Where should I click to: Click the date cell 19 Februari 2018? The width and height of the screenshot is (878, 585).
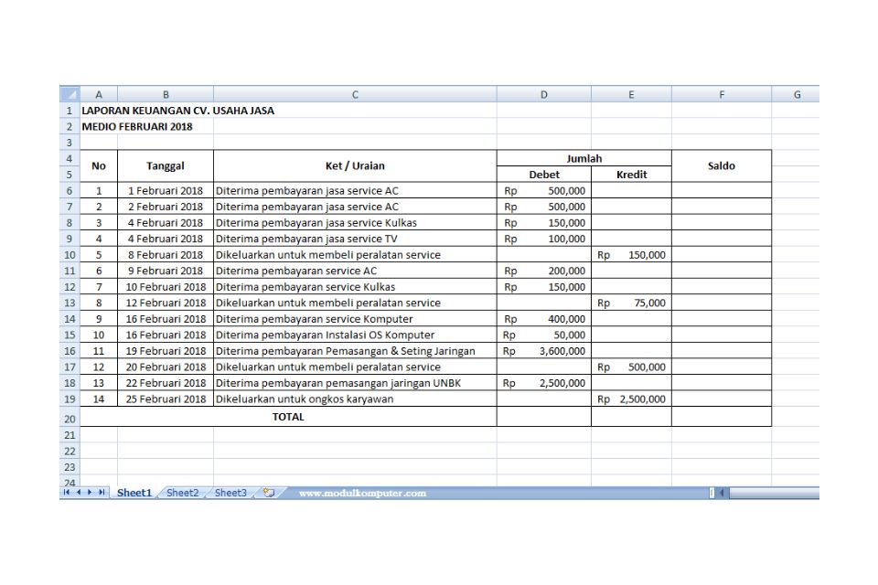[166, 351]
